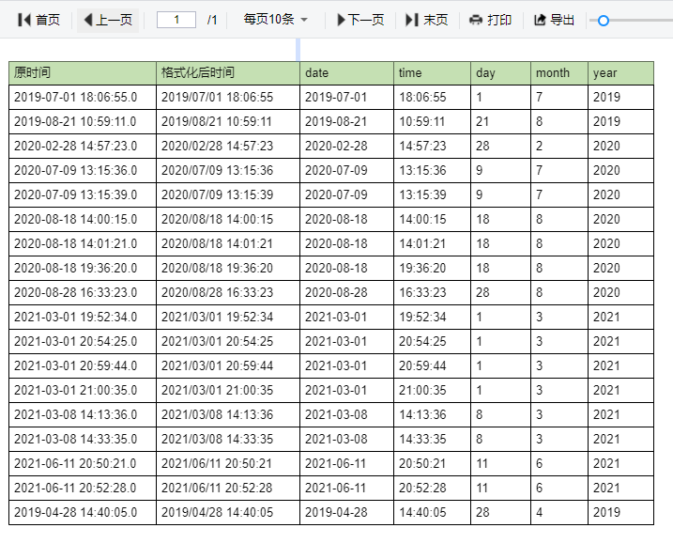The width and height of the screenshot is (673, 559).
Task: Go to first page via 首页
Action: (x=38, y=20)
